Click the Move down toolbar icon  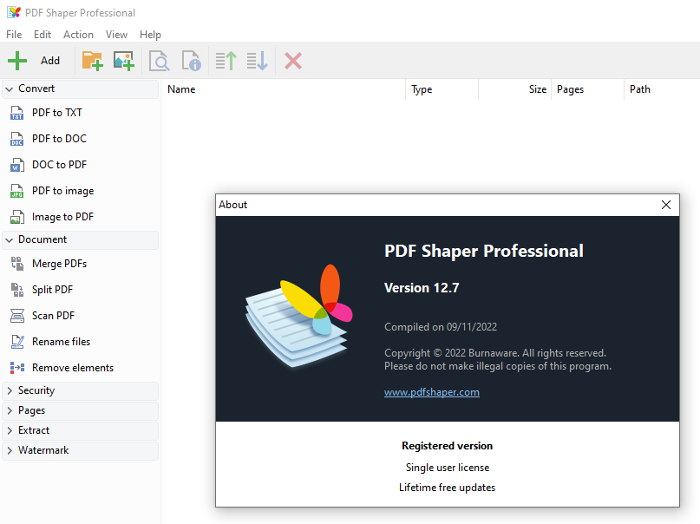point(257,61)
